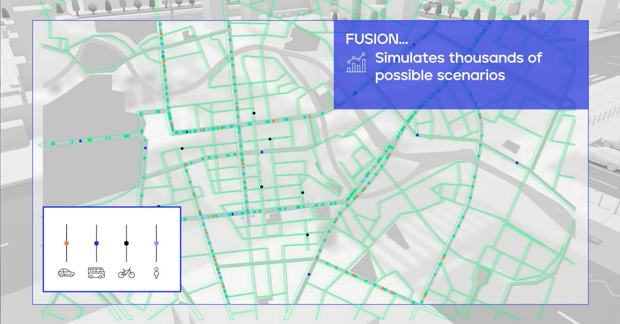Click the car icon in the legend
The width and height of the screenshot is (620, 324).
click(x=67, y=273)
